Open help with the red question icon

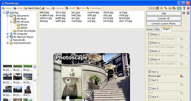tap(188, 8)
